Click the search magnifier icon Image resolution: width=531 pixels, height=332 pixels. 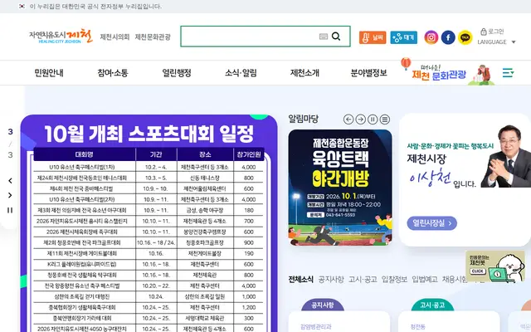pos(336,36)
